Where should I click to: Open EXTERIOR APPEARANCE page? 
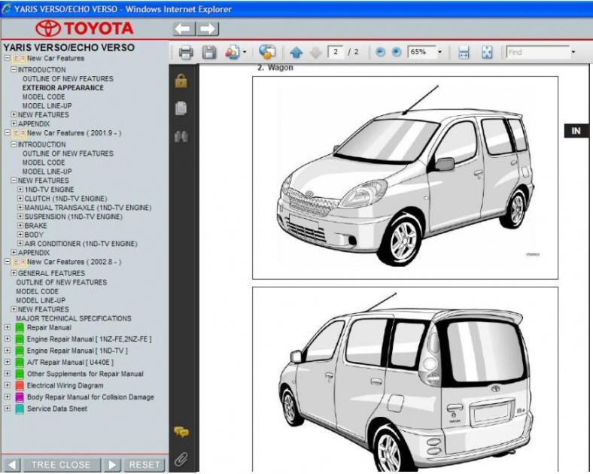click(x=62, y=88)
